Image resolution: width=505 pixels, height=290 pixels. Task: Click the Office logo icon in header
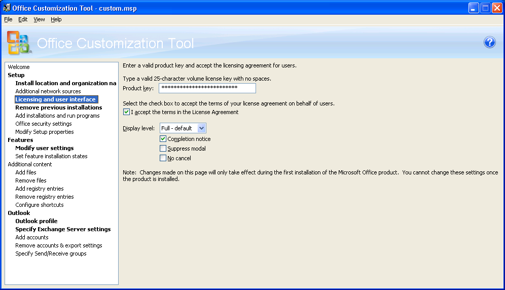pyautogui.click(x=19, y=43)
